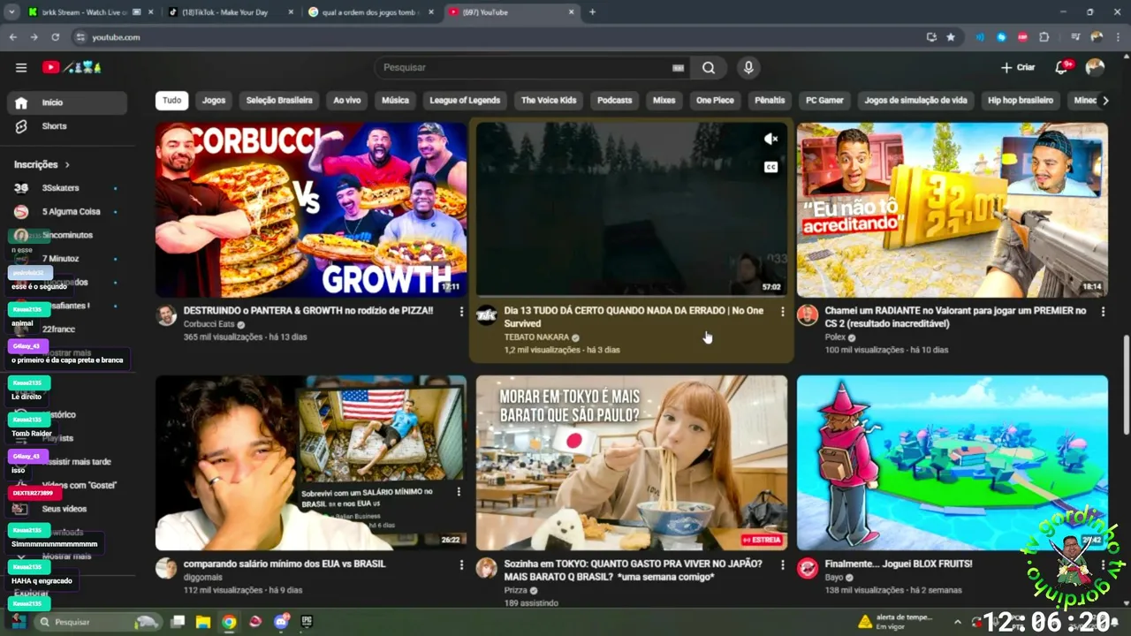
Task: Open Corbucci vs Growth pizza video thumbnail
Action: [x=311, y=209]
